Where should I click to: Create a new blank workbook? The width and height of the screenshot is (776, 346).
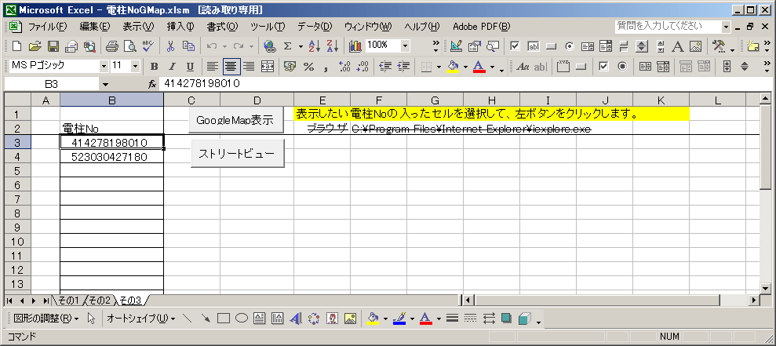16,46
